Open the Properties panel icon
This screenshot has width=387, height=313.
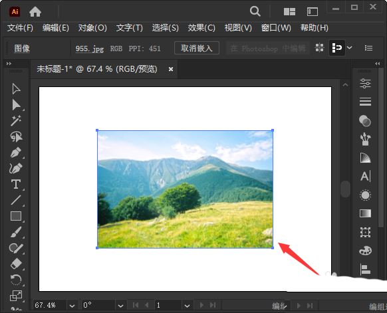(x=365, y=83)
